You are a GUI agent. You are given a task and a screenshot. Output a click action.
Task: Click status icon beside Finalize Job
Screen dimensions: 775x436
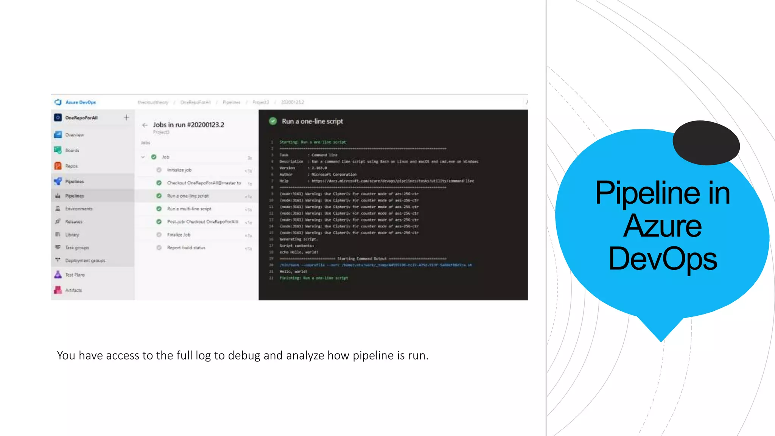(159, 235)
